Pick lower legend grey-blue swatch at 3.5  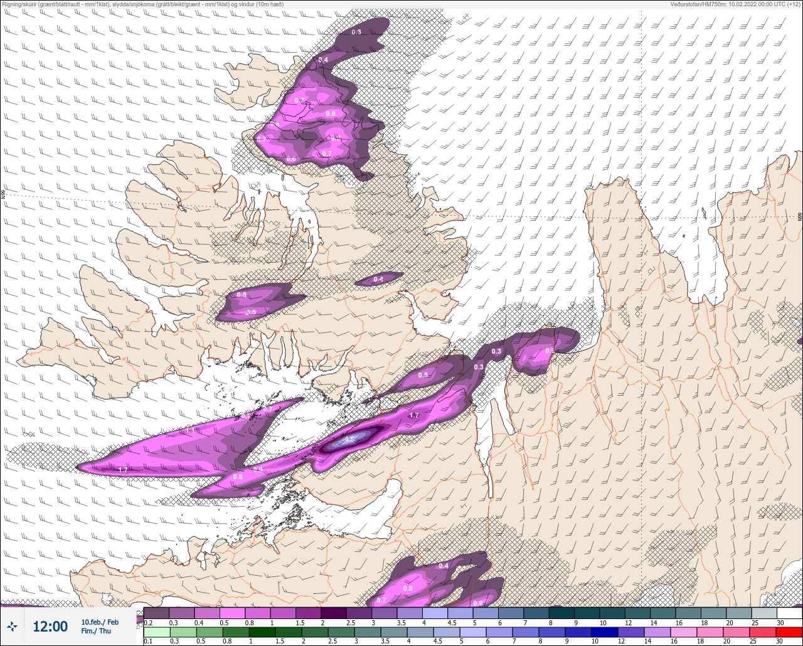[x=393, y=632]
